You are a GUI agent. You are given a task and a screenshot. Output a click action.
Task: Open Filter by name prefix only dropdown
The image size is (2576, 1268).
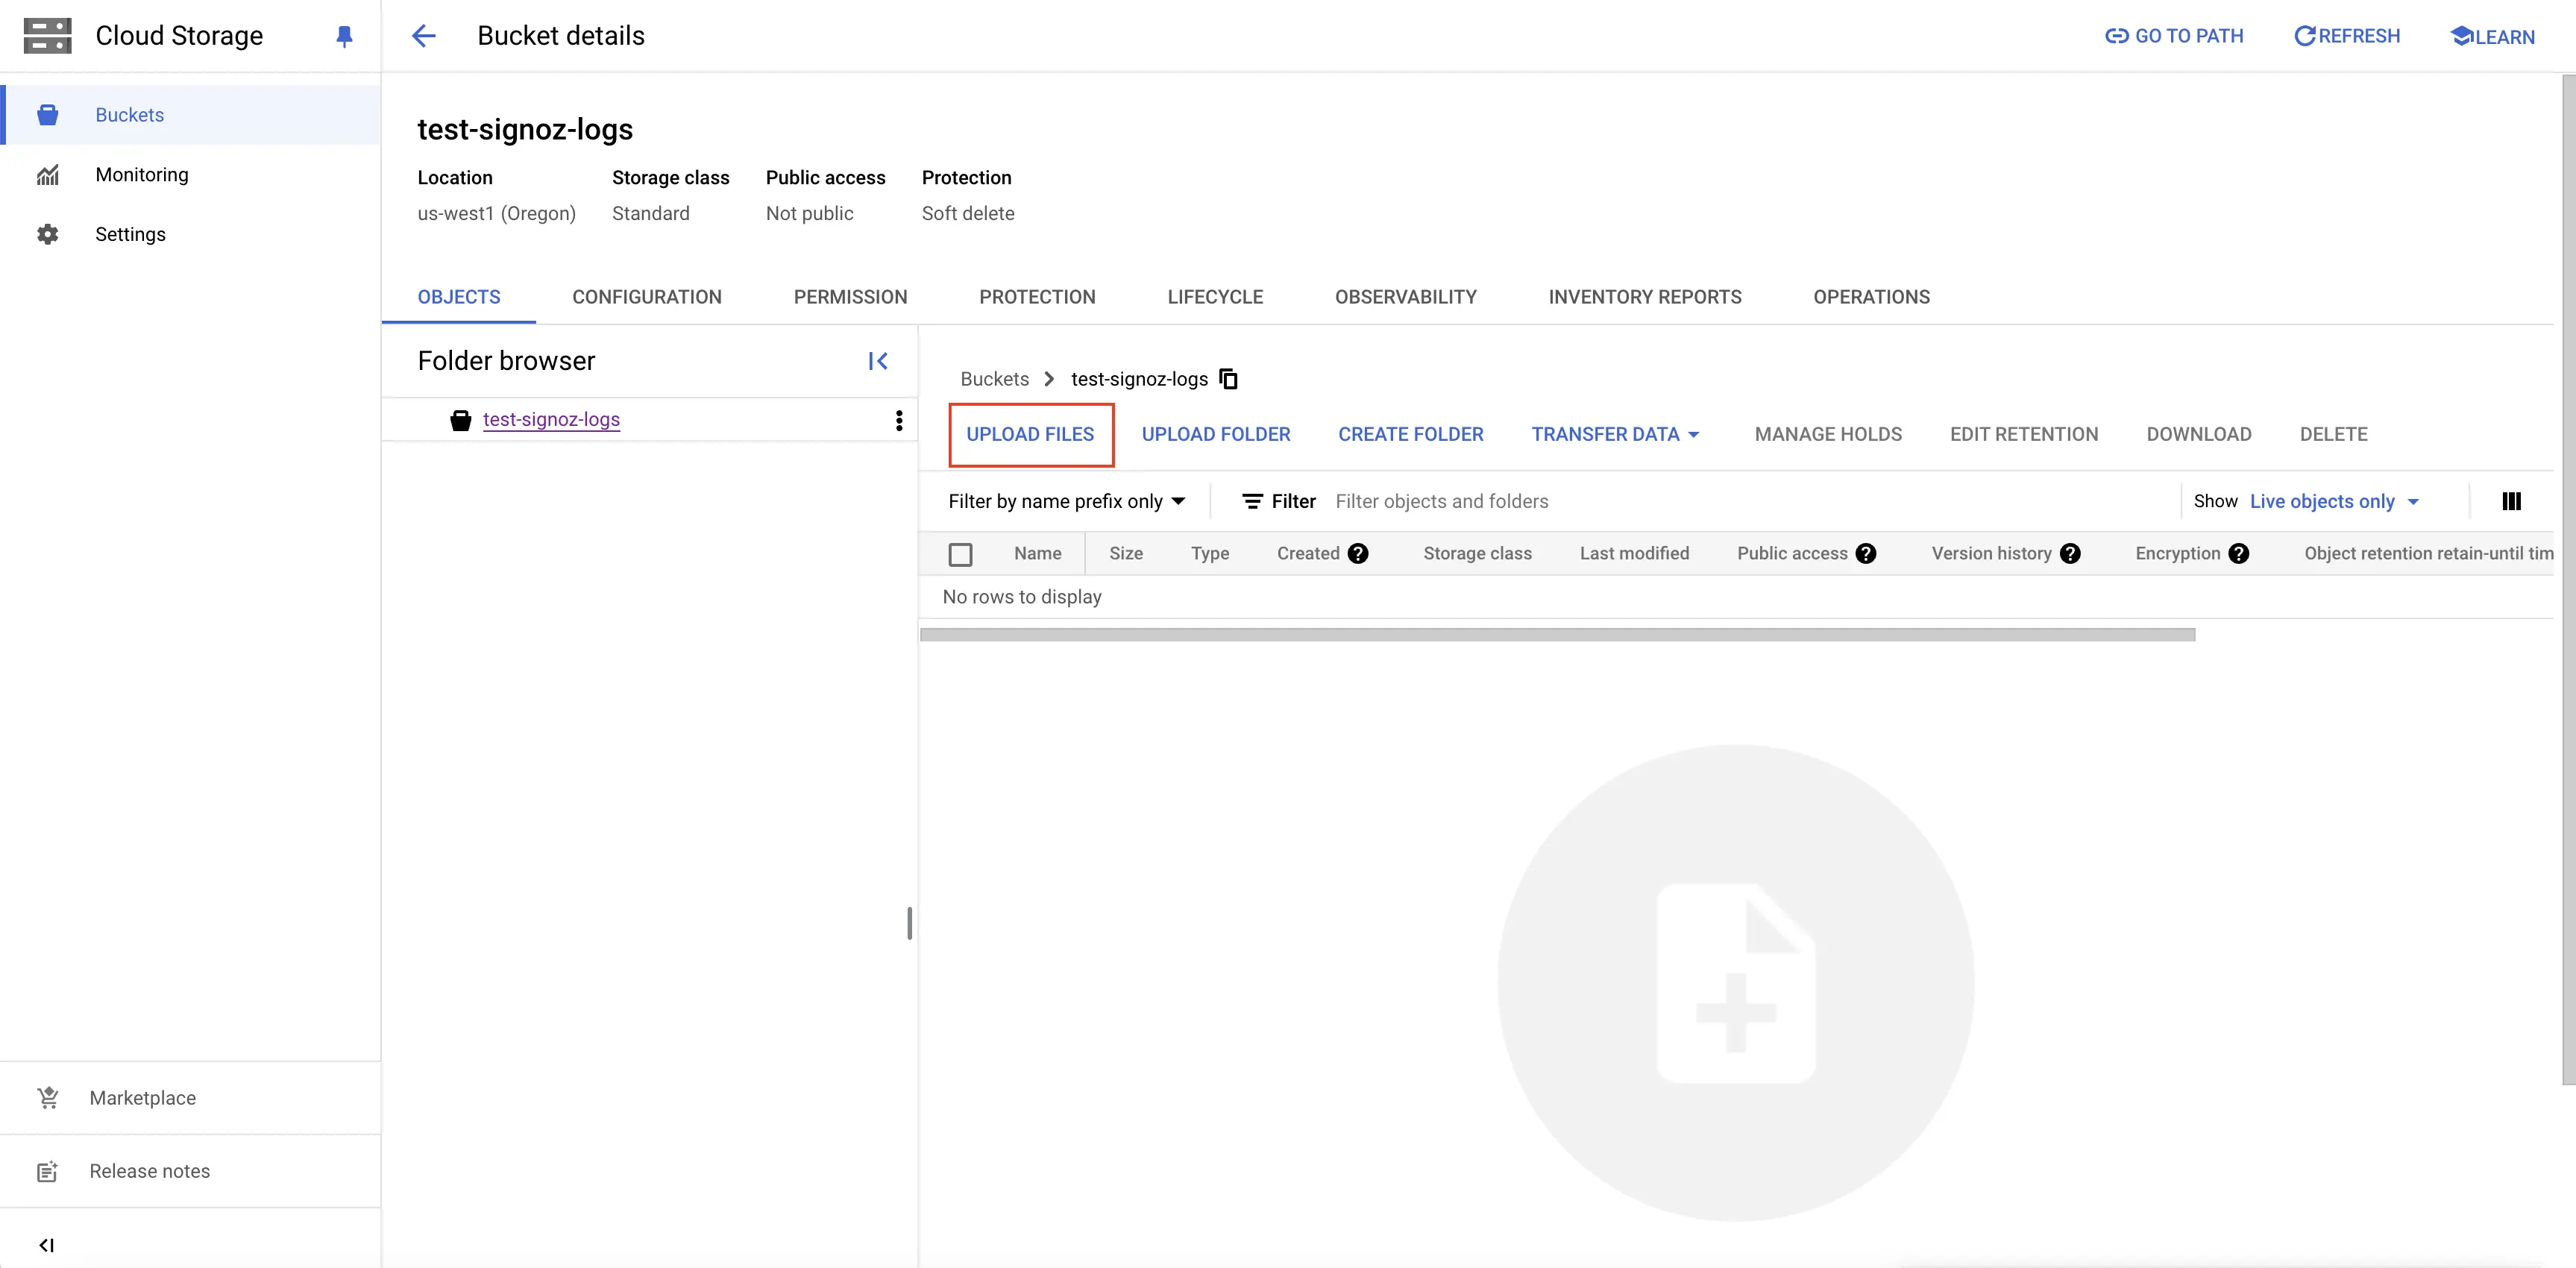[1066, 501]
